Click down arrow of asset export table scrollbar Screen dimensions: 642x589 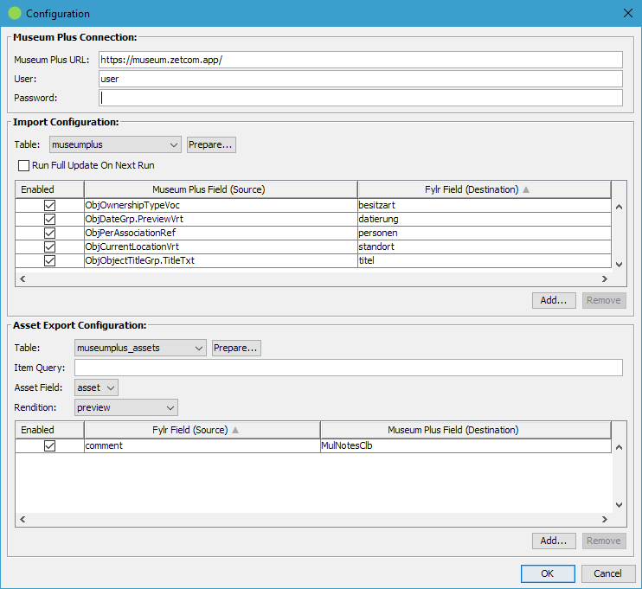(x=620, y=505)
